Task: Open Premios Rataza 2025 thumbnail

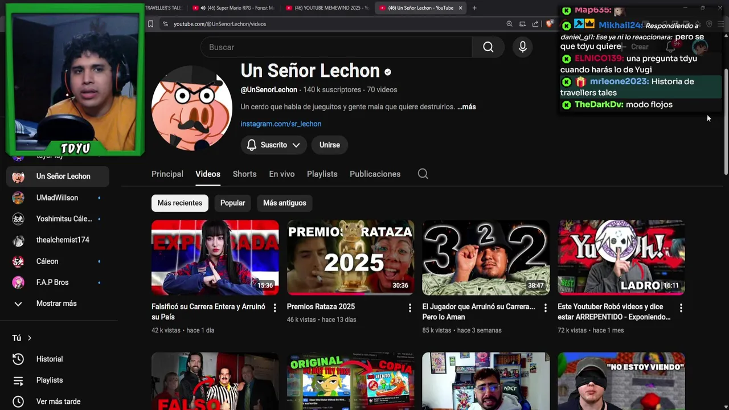Action: click(x=350, y=258)
